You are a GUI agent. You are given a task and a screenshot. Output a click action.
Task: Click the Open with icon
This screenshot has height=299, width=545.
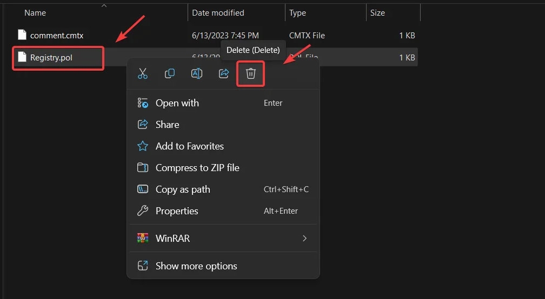click(x=143, y=103)
